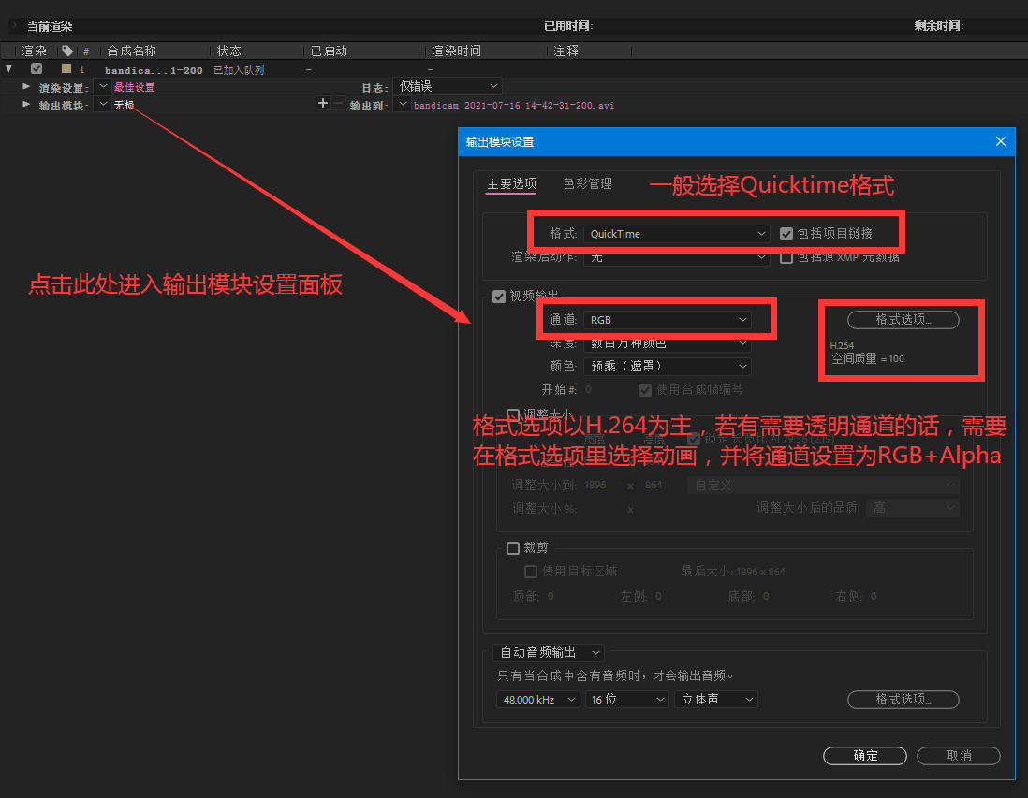Open the 输出模块 preset dropdown arrow

pyautogui.click(x=103, y=104)
